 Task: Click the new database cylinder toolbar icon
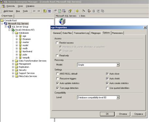pyautogui.click(x=94, y=11)
